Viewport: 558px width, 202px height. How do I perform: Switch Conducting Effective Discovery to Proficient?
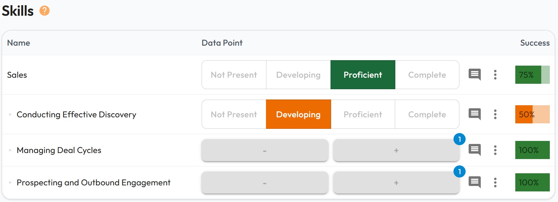(x=363, y=114)
